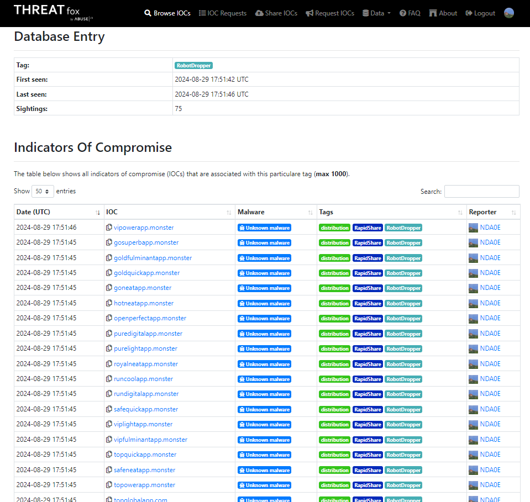Click Unknown malware badge for gosuperbapp.monster
Viewport: 530px width, 502px height.
(x=264, y=243)
